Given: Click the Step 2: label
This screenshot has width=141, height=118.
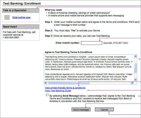Looking at the screenshot, I should pos(49,31).
